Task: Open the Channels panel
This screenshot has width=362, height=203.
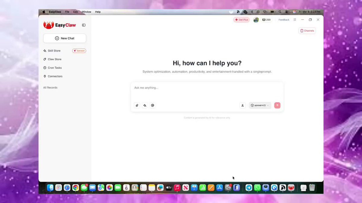Action: [x=307, y=30]
